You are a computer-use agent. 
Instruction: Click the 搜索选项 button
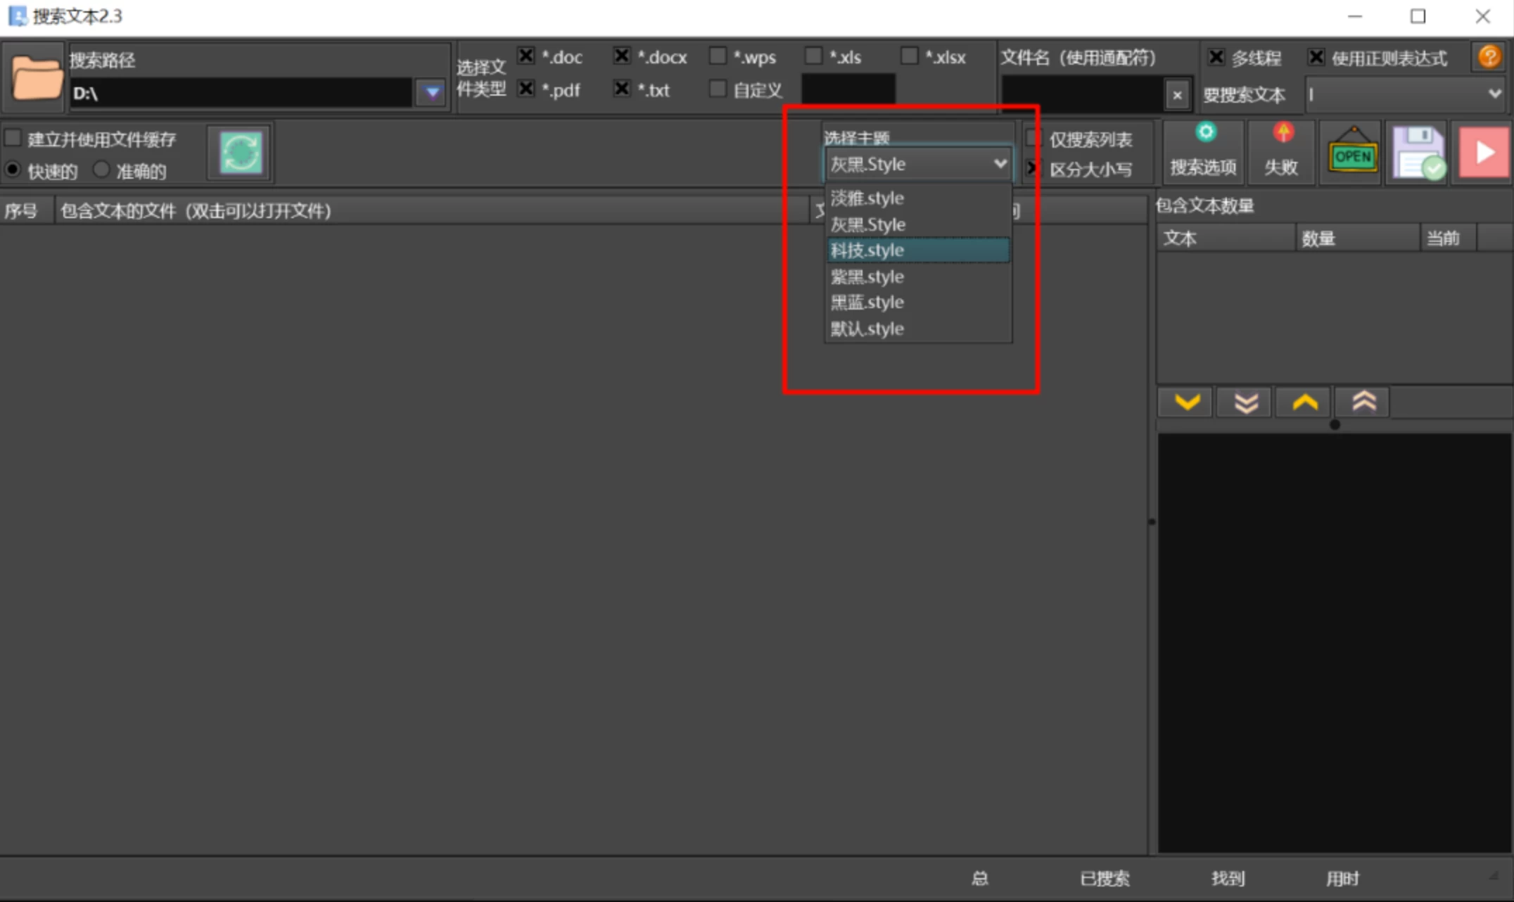click(x=1203, y=152)
